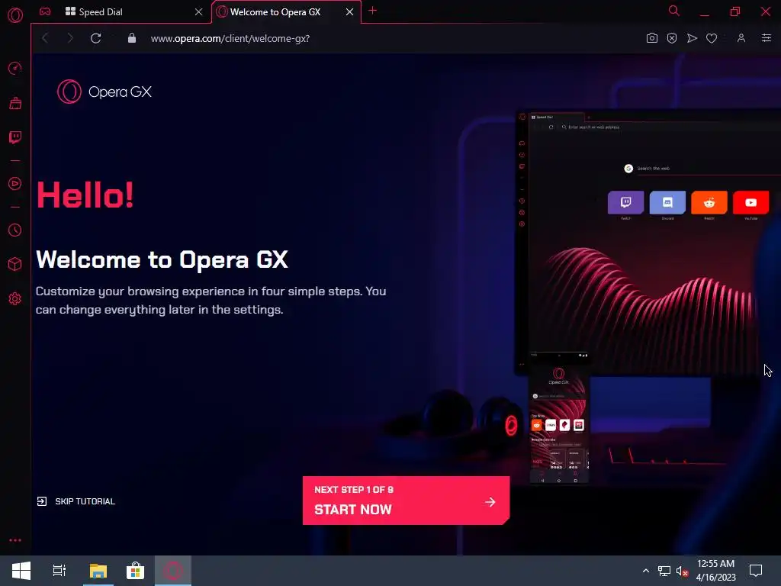Image resolution: width=781 pixels, height=586 pixels.
Task: Close the Speed Dial tab
Action: point(199,12)
